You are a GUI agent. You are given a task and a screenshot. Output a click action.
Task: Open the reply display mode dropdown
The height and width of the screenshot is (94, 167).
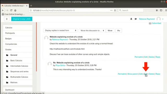coord(60,31)
